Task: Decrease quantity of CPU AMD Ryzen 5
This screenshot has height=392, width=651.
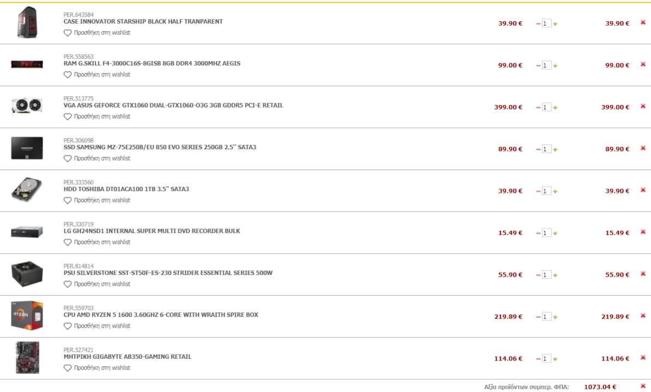Action: (538, 316)
